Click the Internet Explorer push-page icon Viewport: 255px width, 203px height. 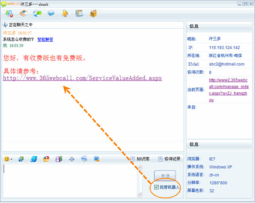[x=34, y=159]
